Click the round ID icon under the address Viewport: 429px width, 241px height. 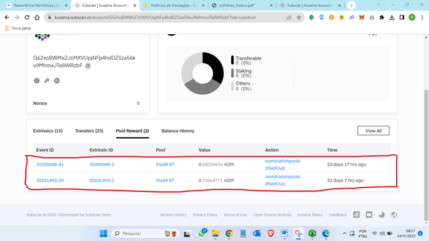pos(56,80)
